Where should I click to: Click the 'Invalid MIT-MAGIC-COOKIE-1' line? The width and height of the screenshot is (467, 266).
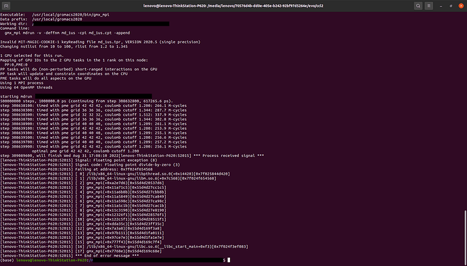(100, 42)
